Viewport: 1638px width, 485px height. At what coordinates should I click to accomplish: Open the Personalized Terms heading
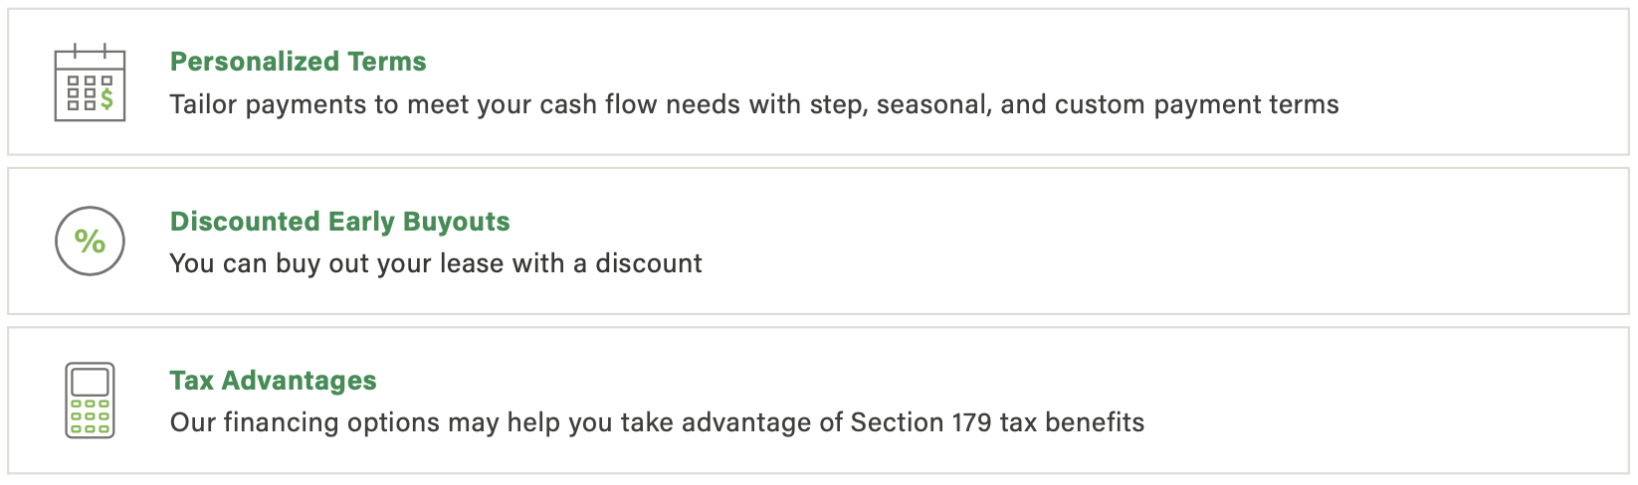click(298, 62)
